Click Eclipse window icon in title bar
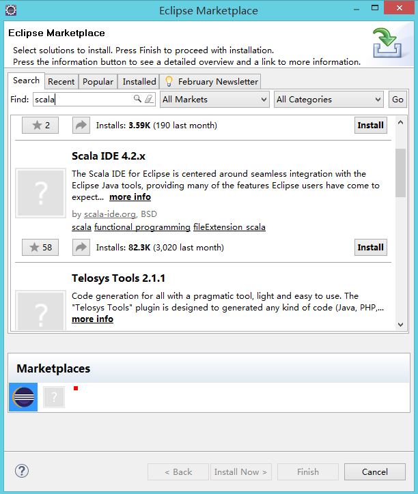The image size is (418, 494). coord(11,10)
